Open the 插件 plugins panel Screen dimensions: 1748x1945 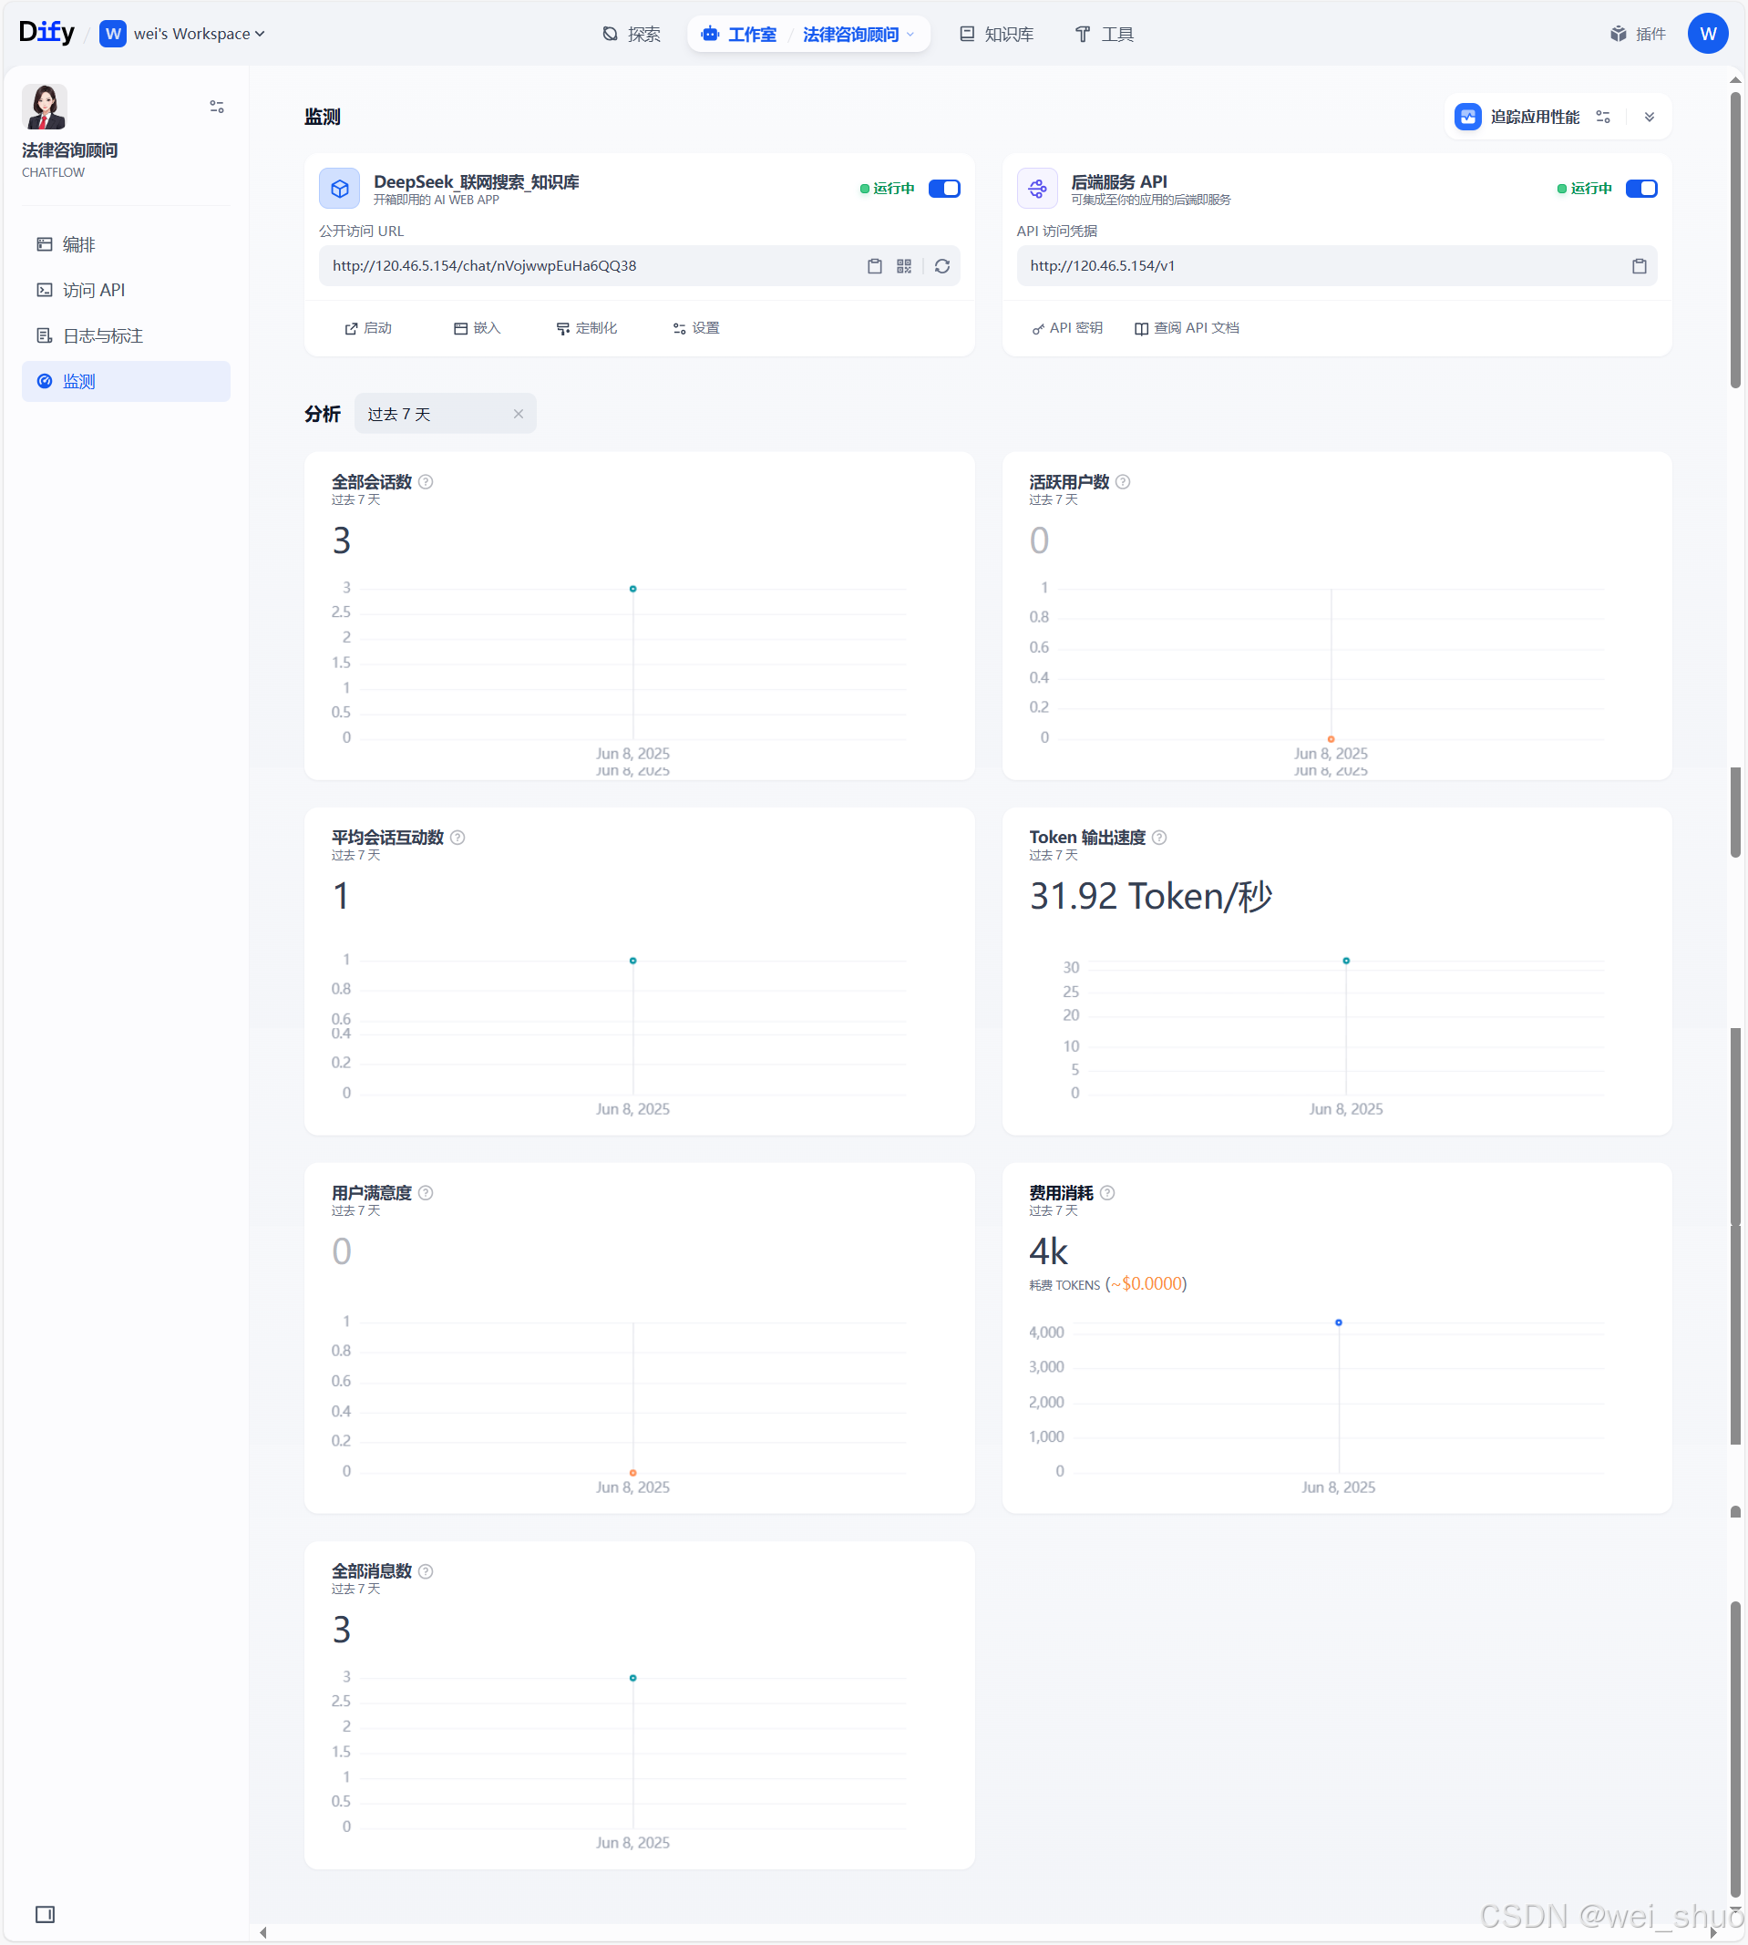(1638, 33)
